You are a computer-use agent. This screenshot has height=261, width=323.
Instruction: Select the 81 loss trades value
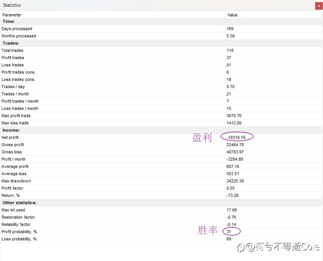(x=229, y=65)
